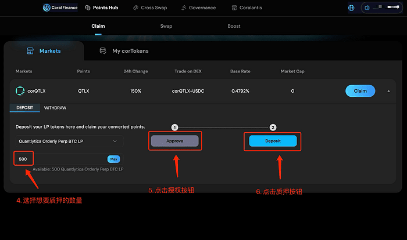Switch to the Boost tab

[234, 26]
